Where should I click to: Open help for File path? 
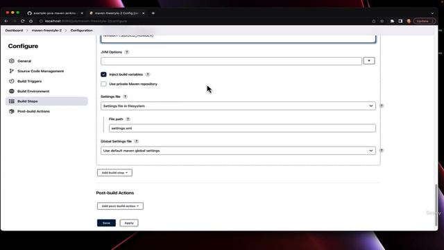(x=128, y=119)
